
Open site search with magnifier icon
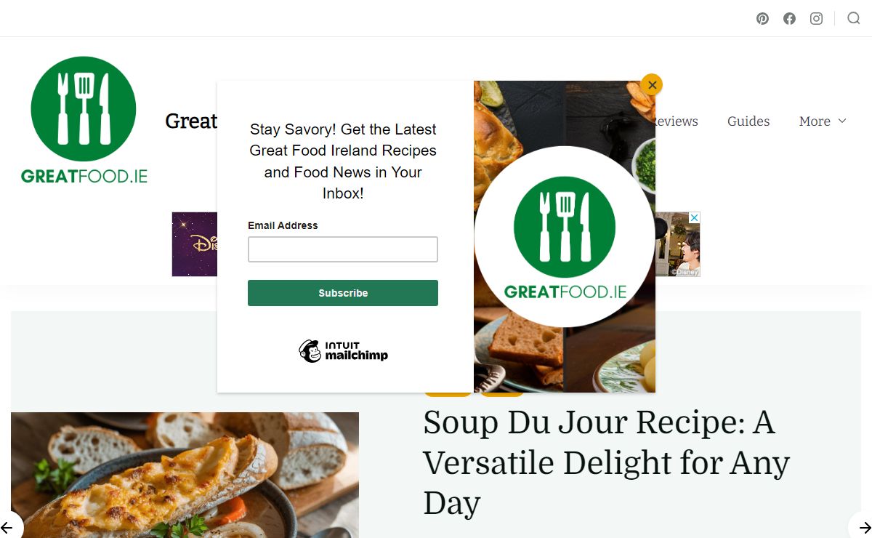(x=853, y=18)
